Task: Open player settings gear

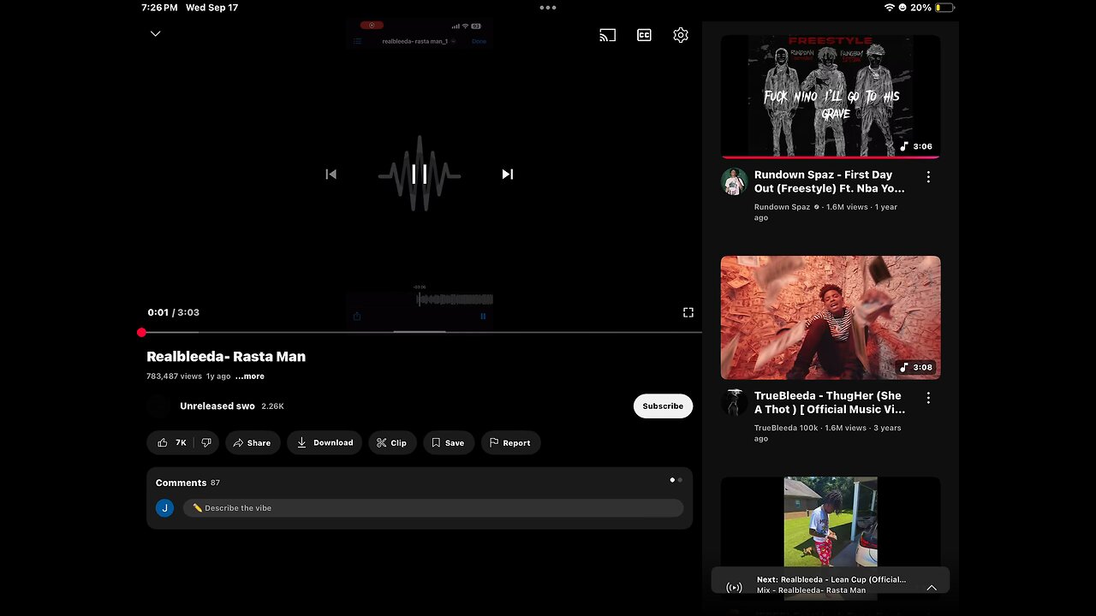Action: [x=681, y=35]
